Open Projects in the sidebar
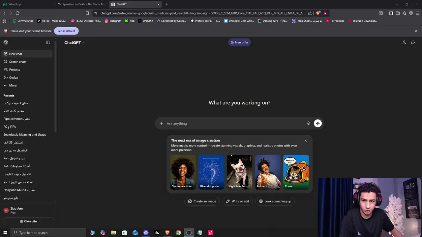The height and width of the screenshot is (237, 422). click(x=27, y=69)
